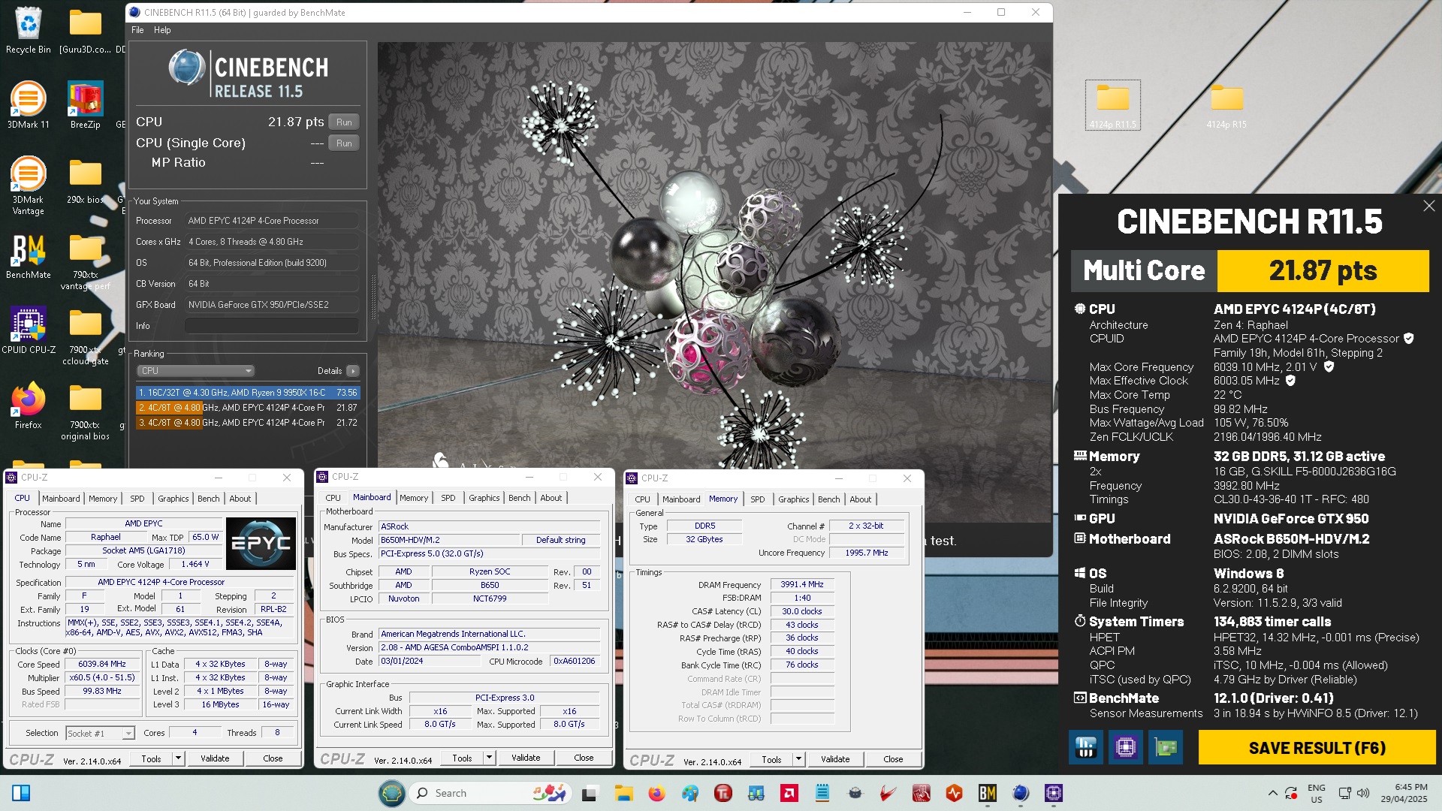Open the Firefox desktop shortcut
Image resolution: width=1442 pixels, height=811 pixels.
[28, 405]
